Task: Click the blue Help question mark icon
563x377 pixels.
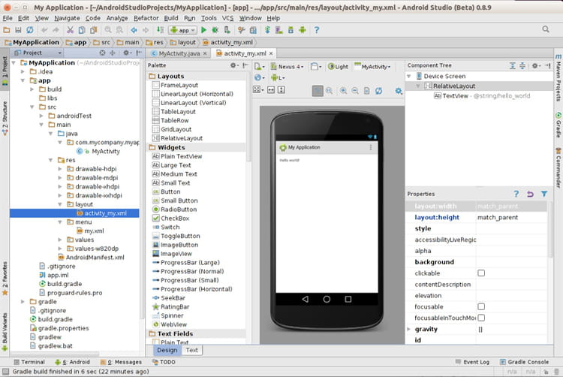Action: [316, 30]
